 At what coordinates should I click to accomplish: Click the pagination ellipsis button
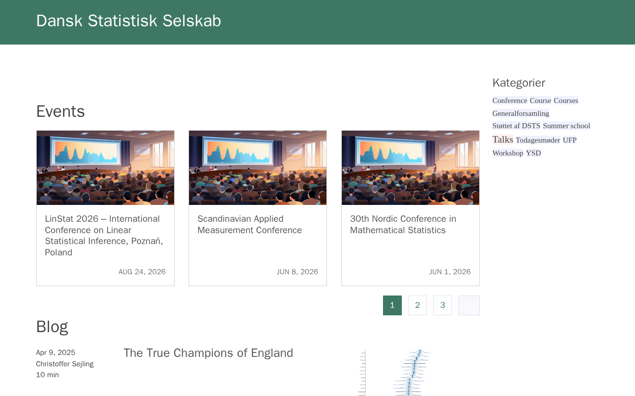(x=469, y=305)
